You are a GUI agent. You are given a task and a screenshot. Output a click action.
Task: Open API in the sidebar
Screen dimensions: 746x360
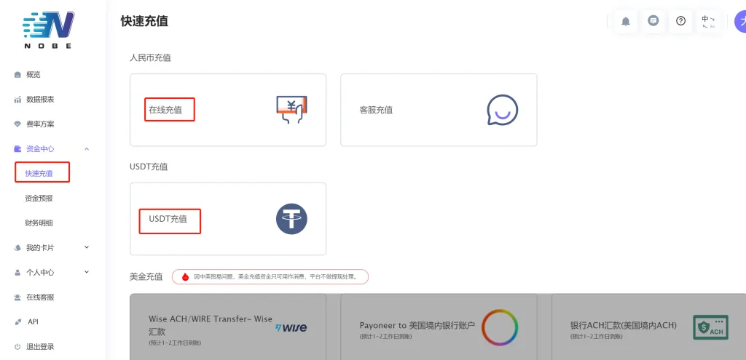coord(33,322)
